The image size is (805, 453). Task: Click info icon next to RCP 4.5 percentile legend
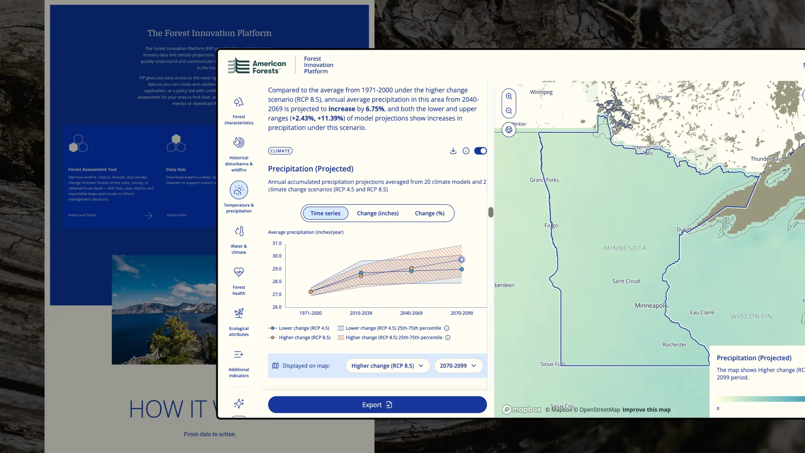(446, 328)
